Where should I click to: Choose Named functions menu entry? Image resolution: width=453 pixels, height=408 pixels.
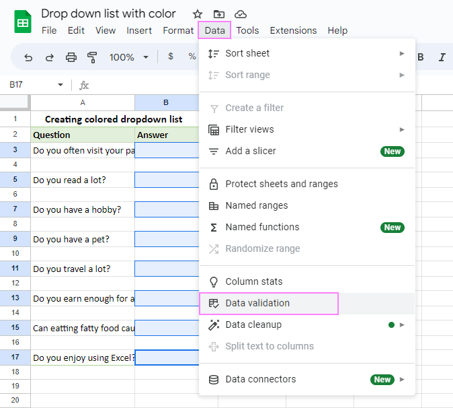pyautogui.click(x=307, y=228)
